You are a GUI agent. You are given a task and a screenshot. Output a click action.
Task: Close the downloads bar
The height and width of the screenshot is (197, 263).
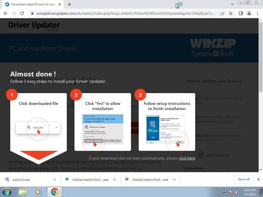pos(258,179)
